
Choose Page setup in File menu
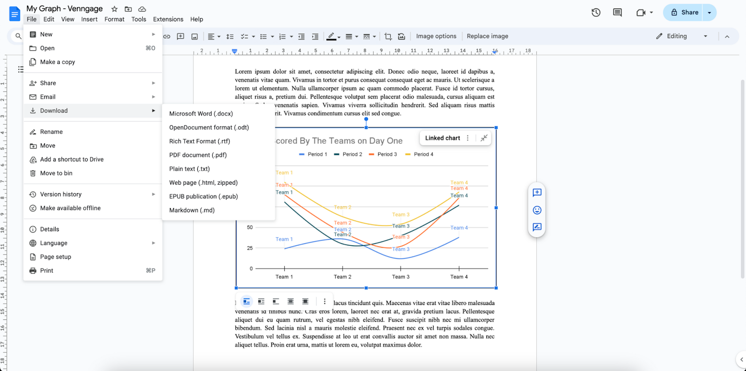pyautogui.click(x=93, y=257)
